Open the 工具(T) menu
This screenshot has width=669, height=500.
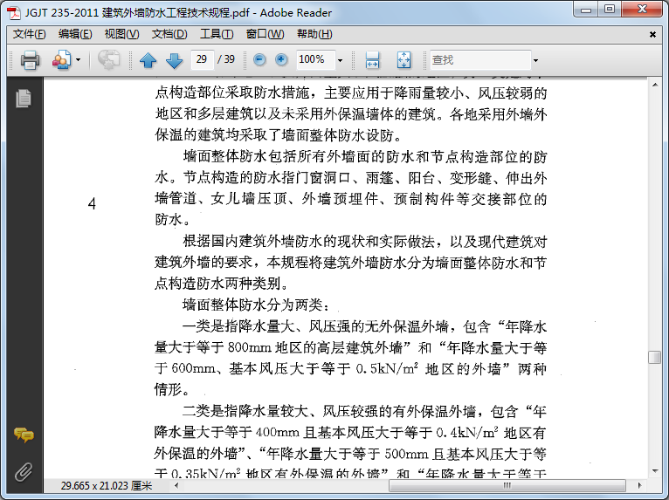[217, 34]
